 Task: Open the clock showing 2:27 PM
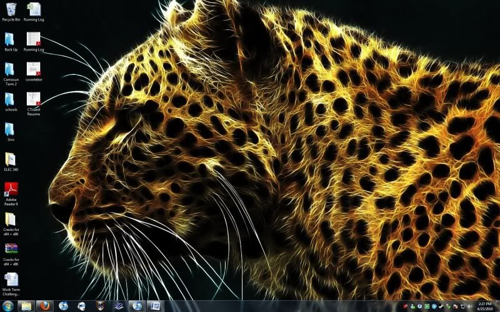point(485,306)
